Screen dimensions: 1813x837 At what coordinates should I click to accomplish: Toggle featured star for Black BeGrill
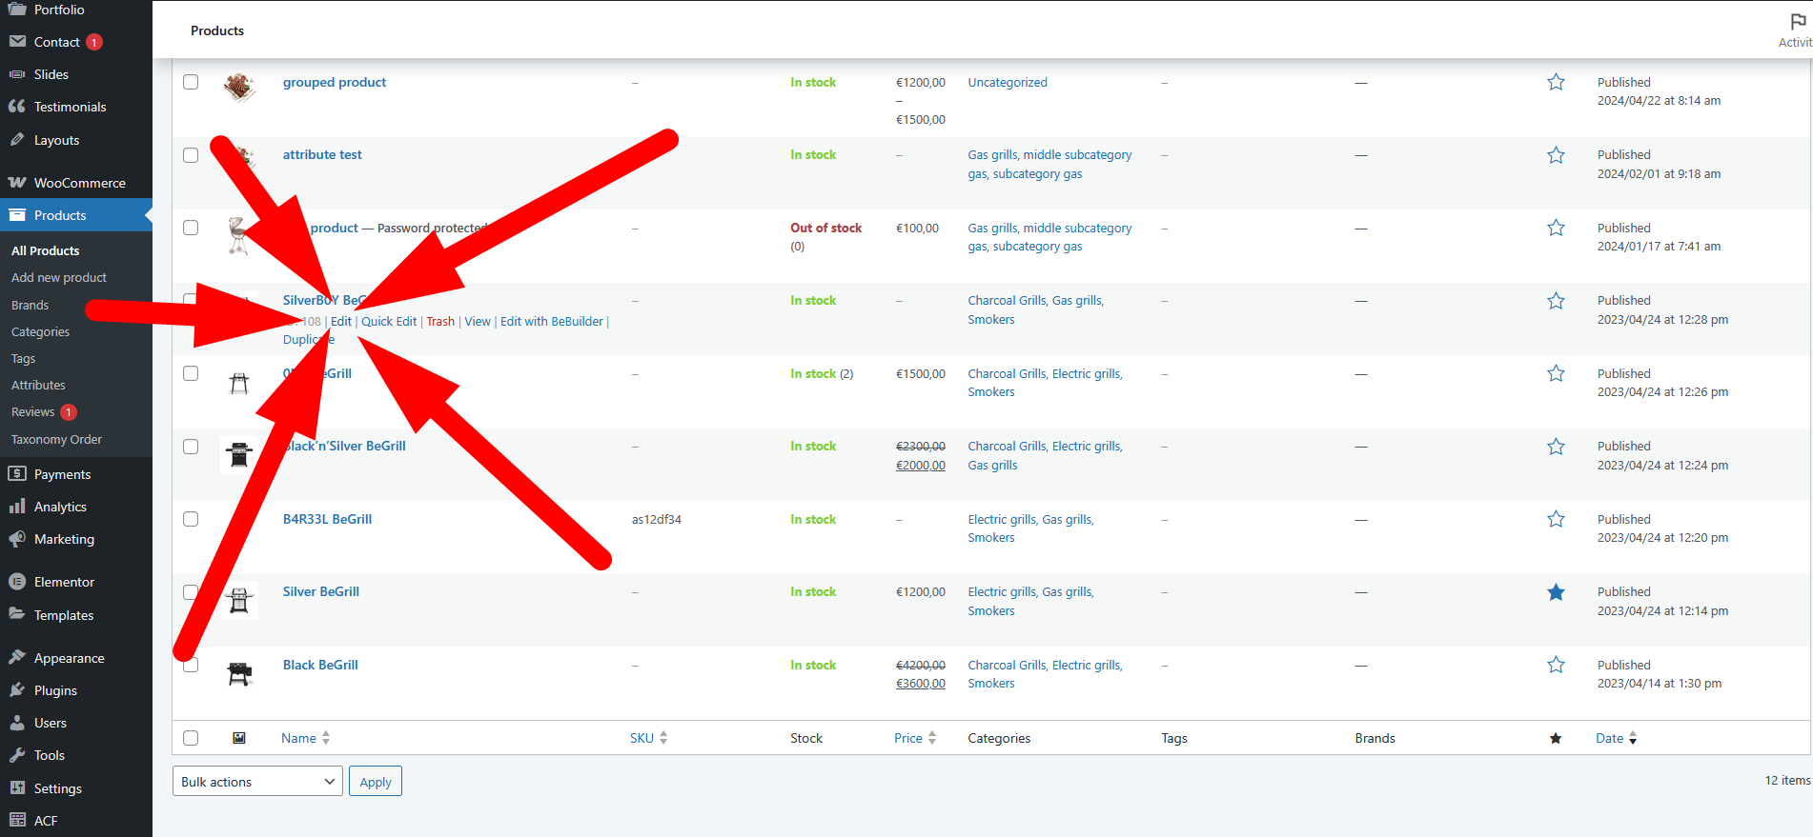point(1556,665)
